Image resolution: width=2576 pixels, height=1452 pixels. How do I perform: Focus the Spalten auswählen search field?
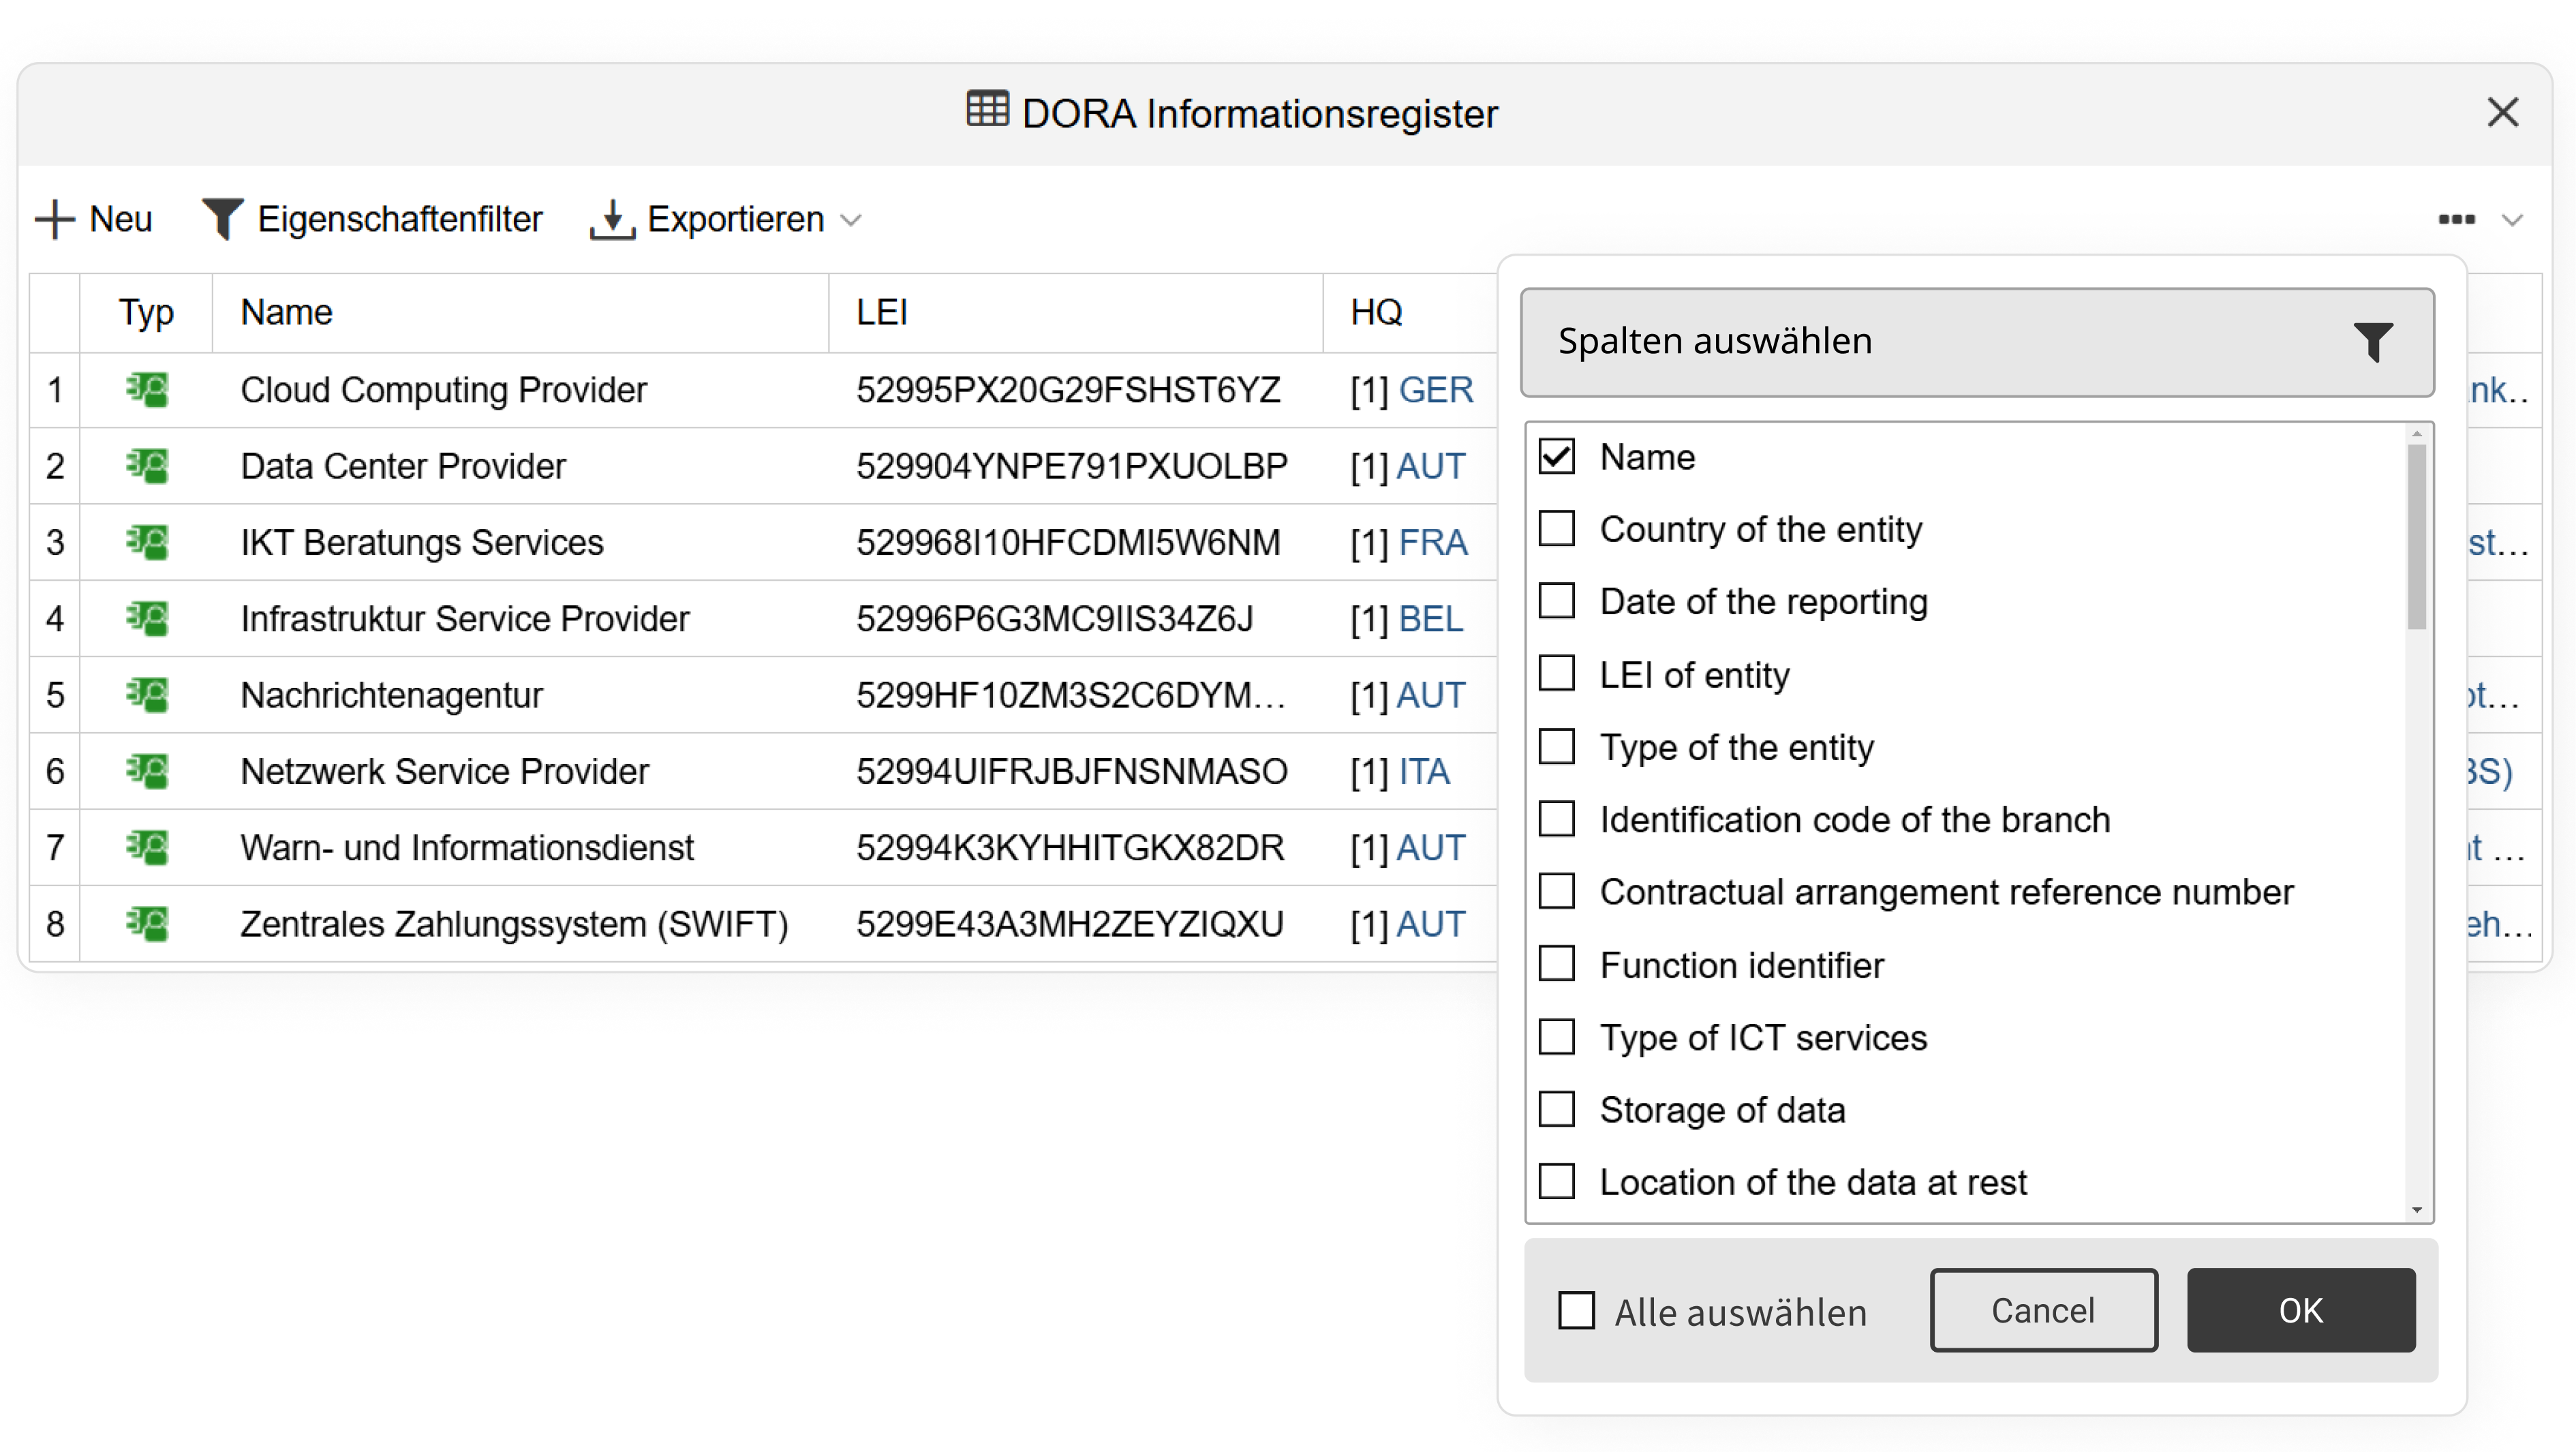coord(1976,342)
